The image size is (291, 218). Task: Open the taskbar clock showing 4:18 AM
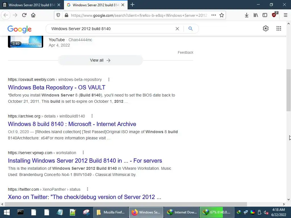click(278, 212)
